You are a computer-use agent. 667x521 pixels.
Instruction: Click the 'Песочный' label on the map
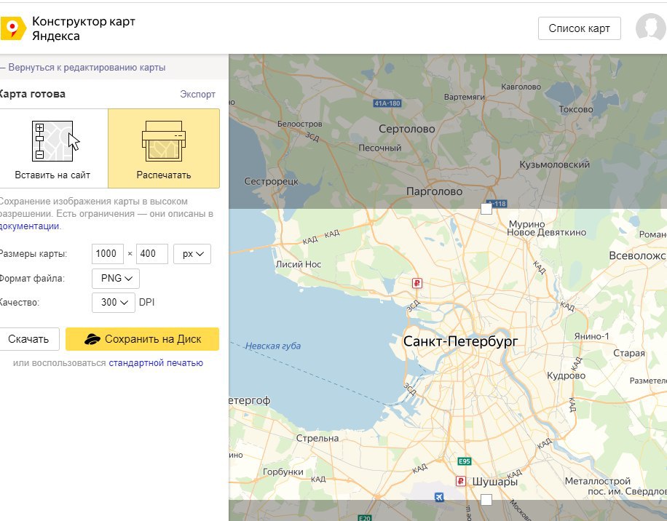[x=380, y=148]
